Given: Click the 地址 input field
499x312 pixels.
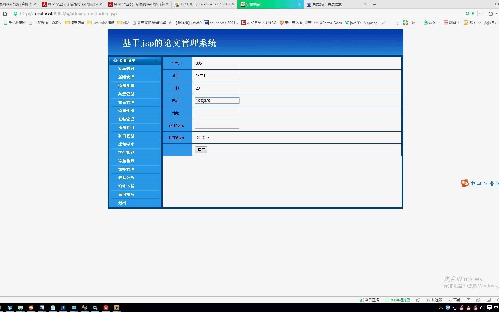Looking at the screenshot, I should point(217,113).
